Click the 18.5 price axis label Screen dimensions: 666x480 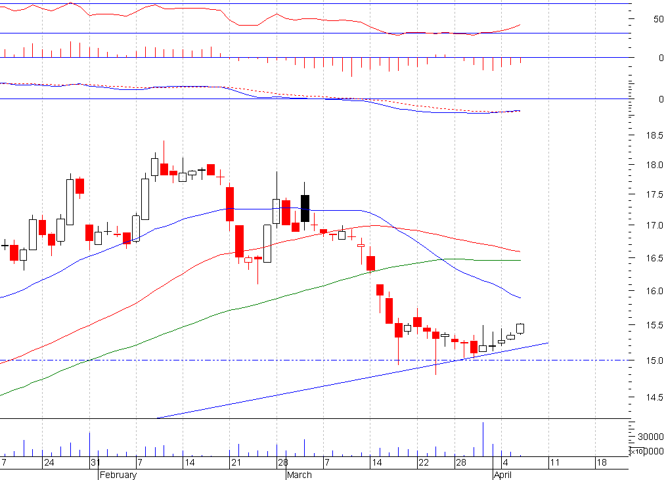[654, 135]
